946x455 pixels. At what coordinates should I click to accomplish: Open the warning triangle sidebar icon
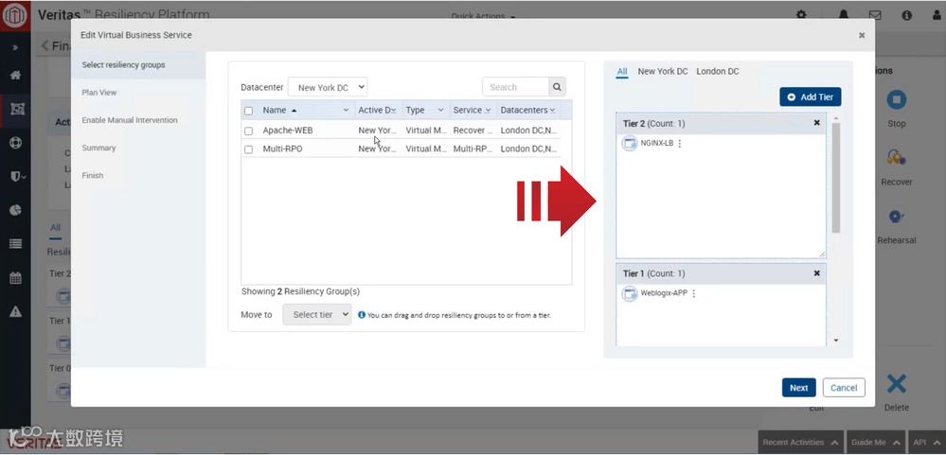(16, 311)
